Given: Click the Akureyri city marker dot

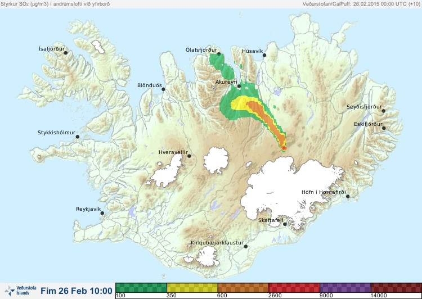Looking at the screenshot, I should [239, 87].
